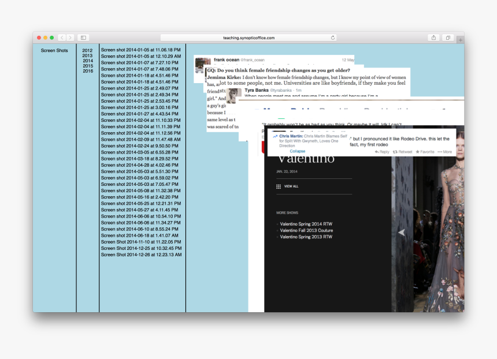Select 2014 from the year list
Viewport: 497px width, 359px height.
88,62
